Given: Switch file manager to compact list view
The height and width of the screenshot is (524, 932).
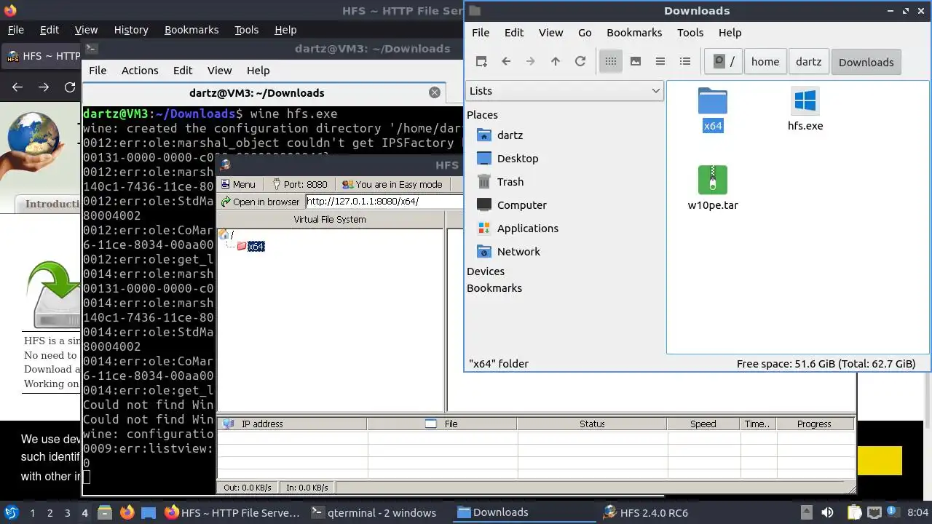Looking at the screenshot, I should pyautogui.click(x=660, y=62).
